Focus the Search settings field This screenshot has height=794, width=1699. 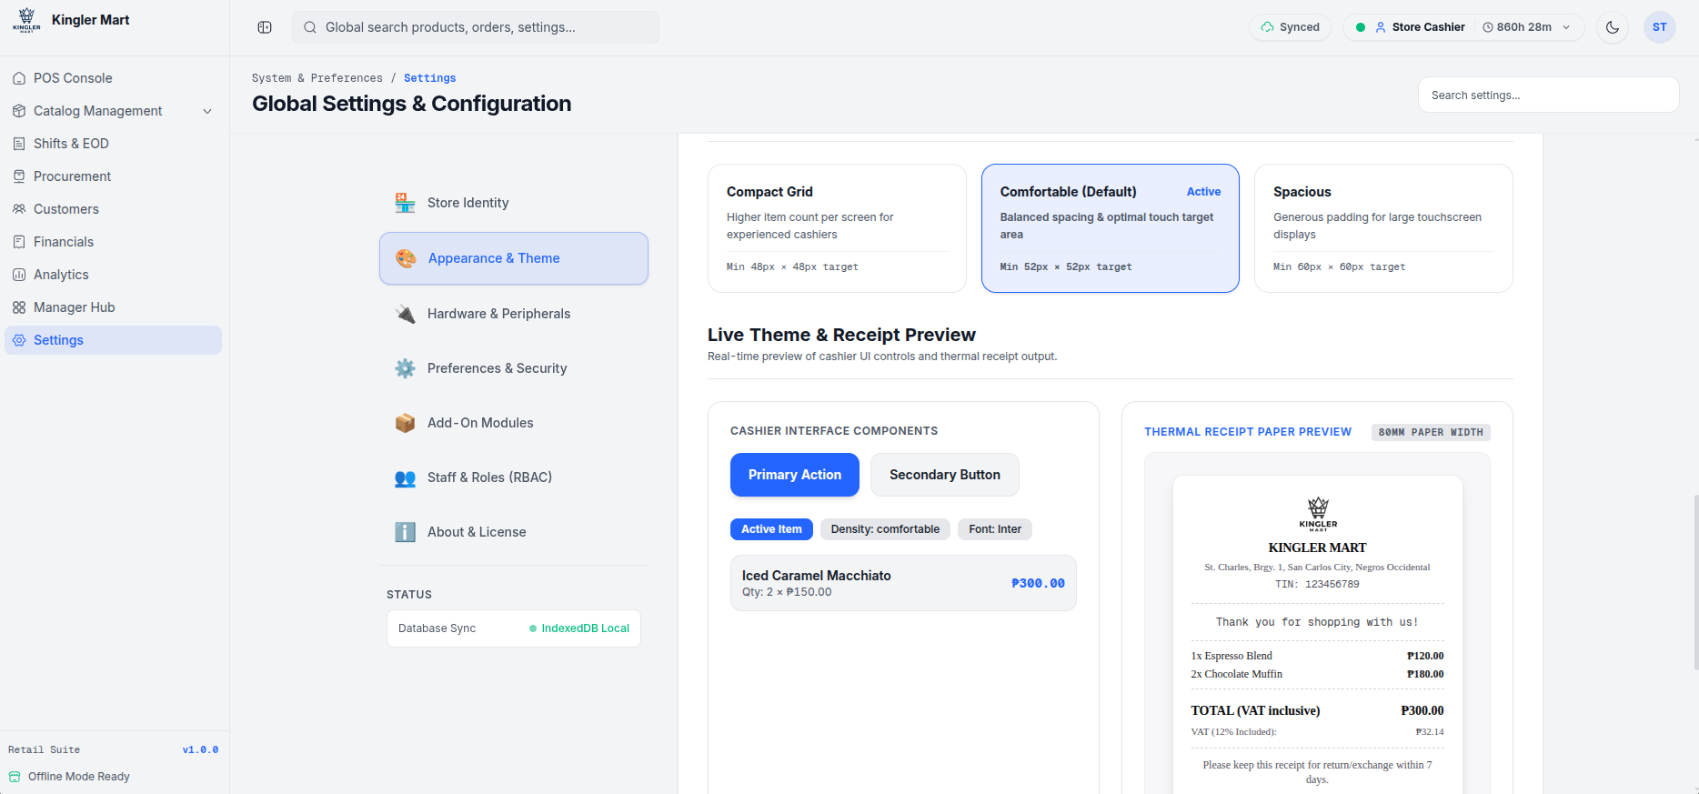coord(1548,95)
